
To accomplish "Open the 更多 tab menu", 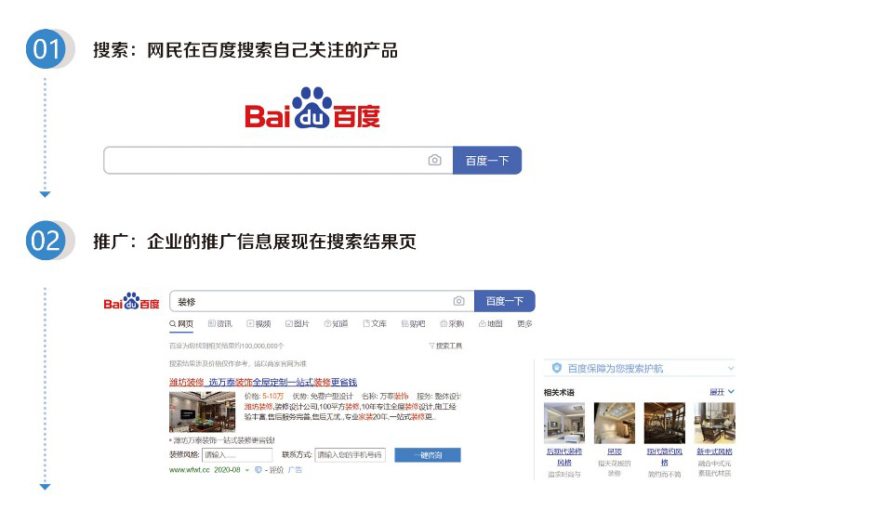I will (524, 324).
